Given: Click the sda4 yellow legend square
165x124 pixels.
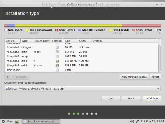Looking at the screenshot, I should point(111,30).
